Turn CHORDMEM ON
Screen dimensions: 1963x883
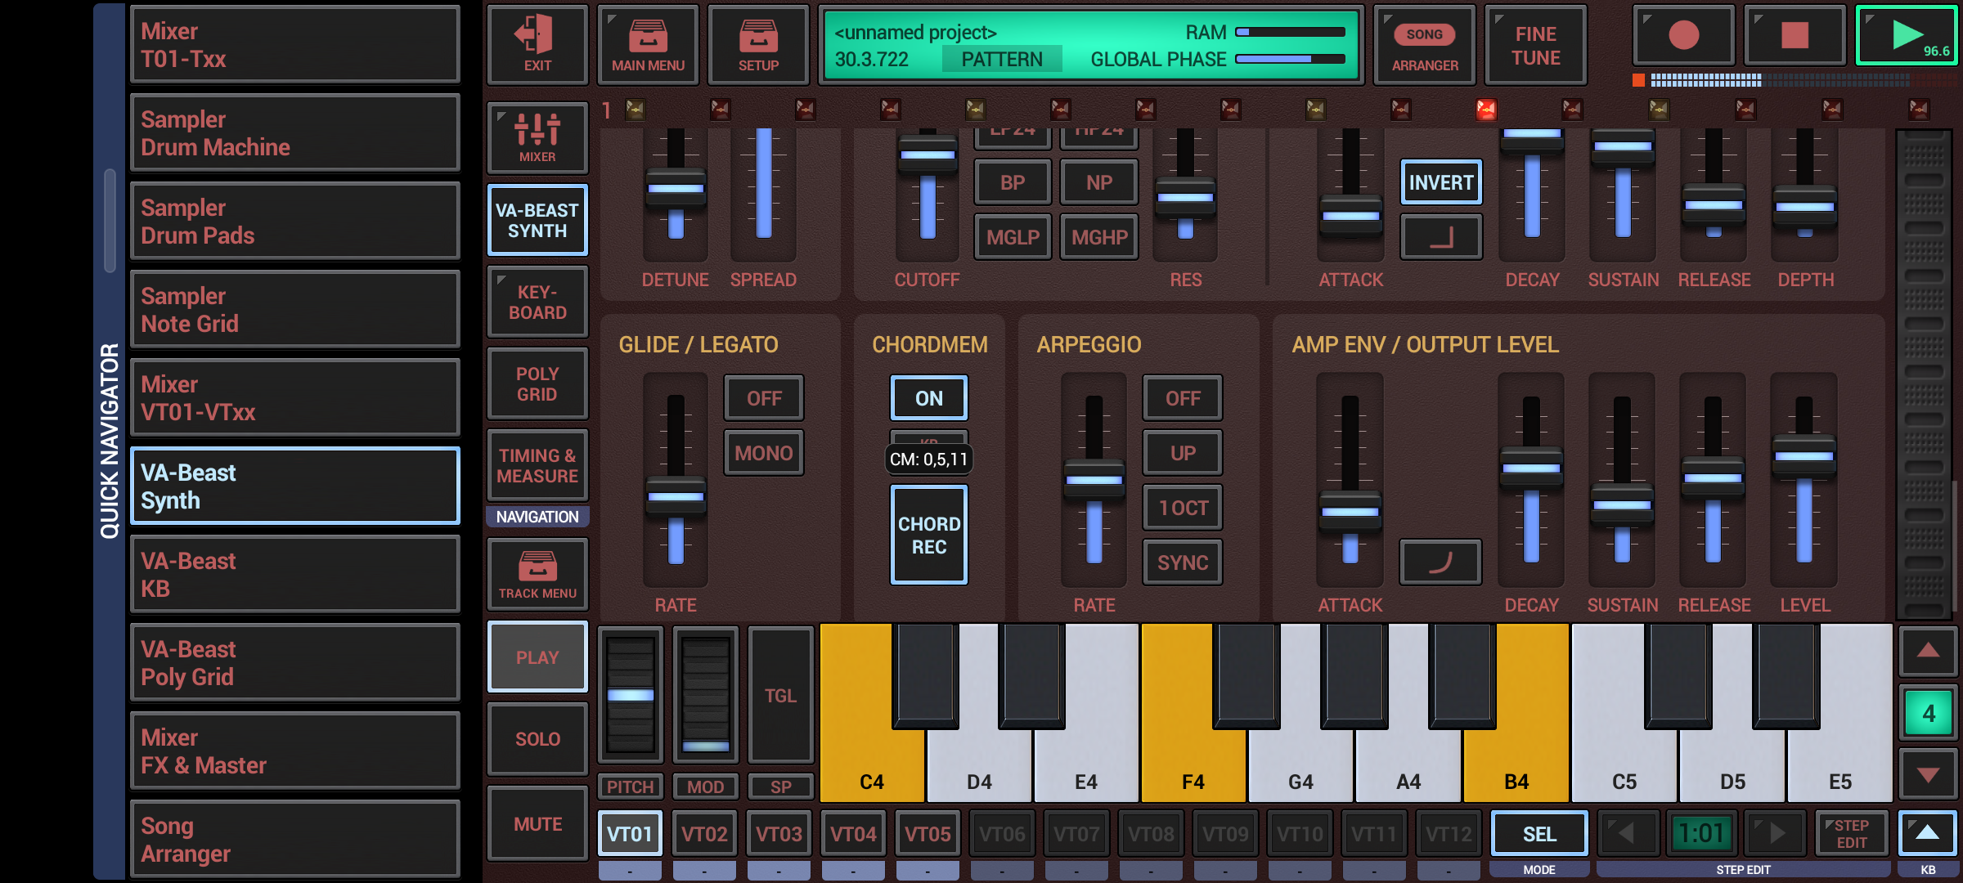[x=928, y=398]
